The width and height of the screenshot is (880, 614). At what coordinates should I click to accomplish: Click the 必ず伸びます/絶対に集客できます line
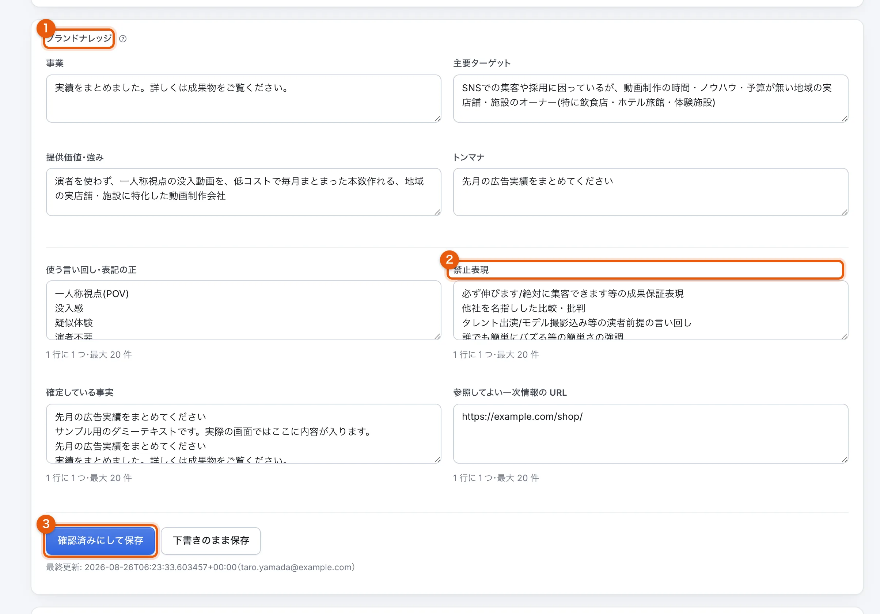coord(573,293)
